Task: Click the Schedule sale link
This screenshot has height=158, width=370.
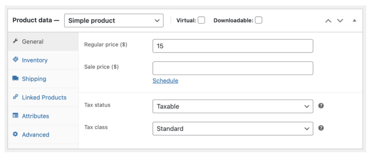Action: 165,81
